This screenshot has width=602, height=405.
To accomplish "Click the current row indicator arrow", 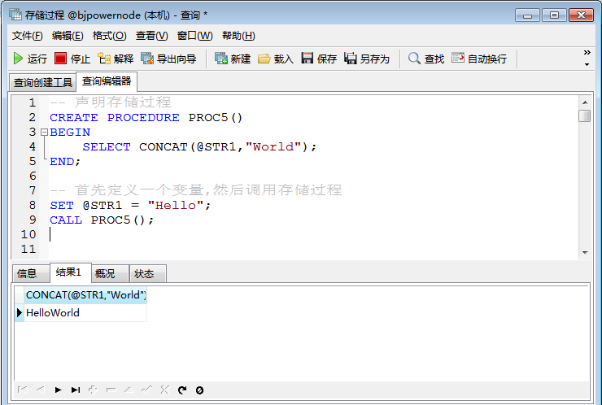I will coord(20,313).
